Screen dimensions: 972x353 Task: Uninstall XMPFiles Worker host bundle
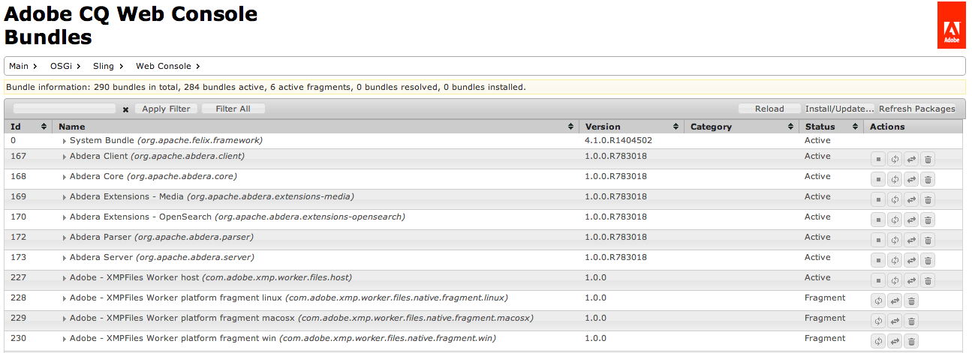928,280
